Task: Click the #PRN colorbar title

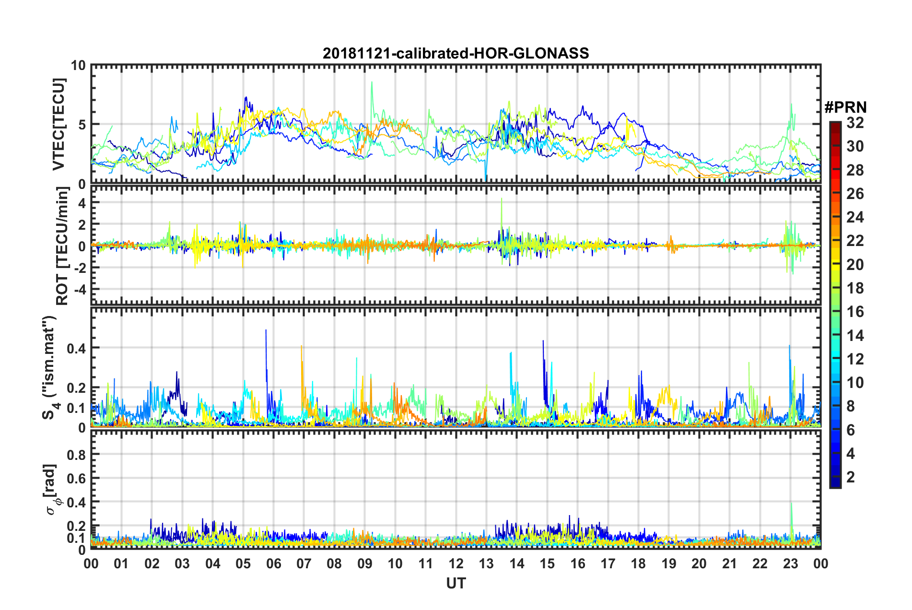Action: click(845, 107)
